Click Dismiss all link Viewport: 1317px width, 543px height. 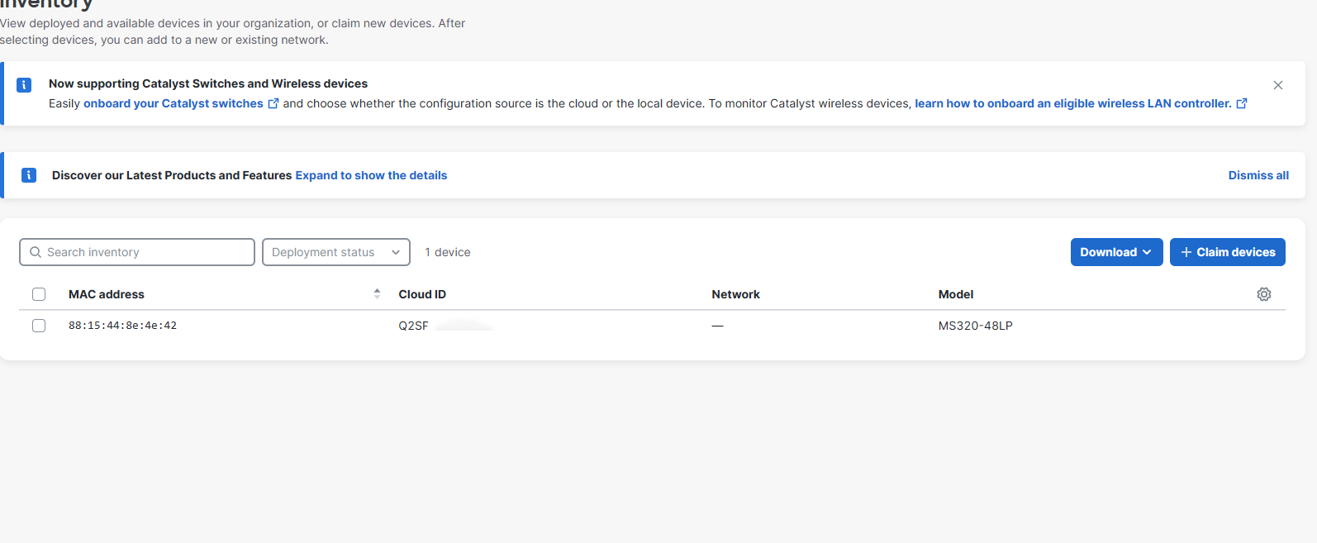click(1258, 175)
